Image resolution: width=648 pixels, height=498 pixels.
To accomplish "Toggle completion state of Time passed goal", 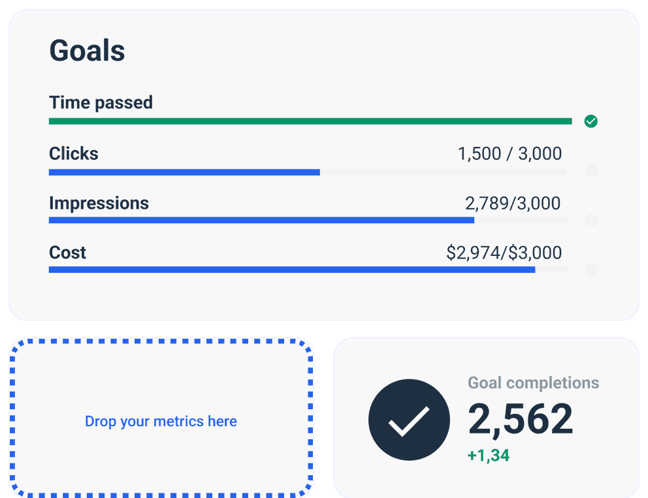I will click(591, 121).
